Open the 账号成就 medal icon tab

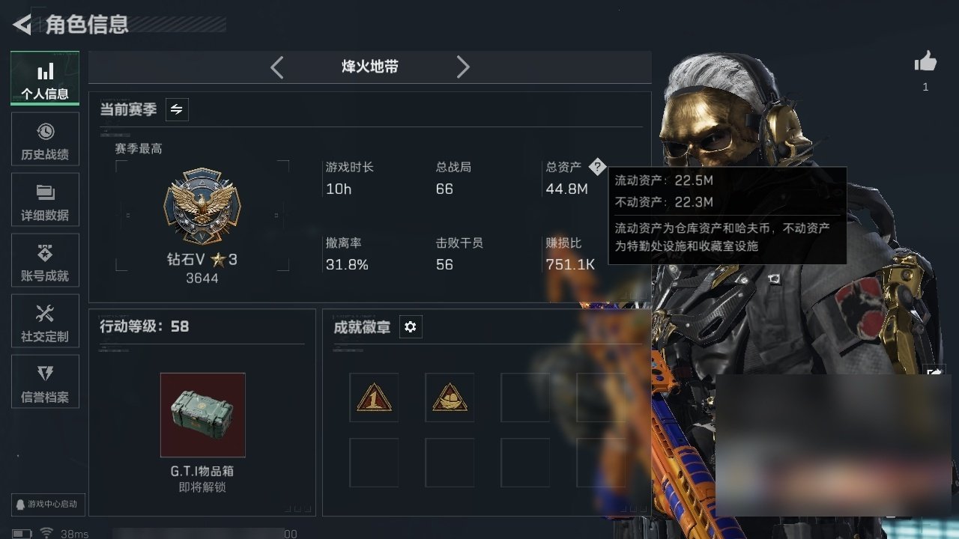point(45,261)
